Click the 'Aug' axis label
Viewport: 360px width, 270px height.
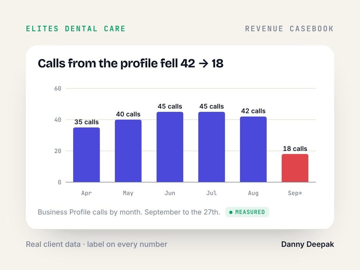(253, 193)
